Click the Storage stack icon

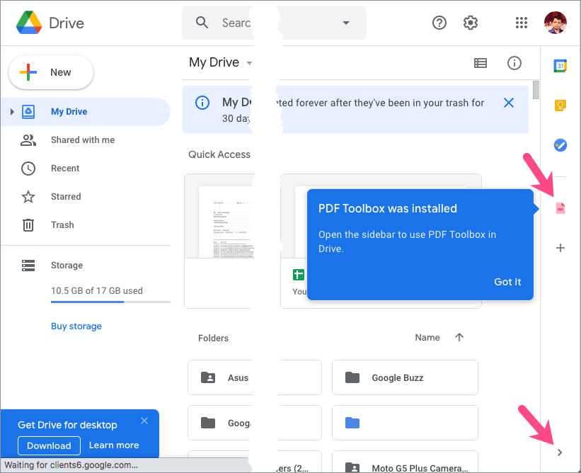pyautogui.click(x=28, y=265)
